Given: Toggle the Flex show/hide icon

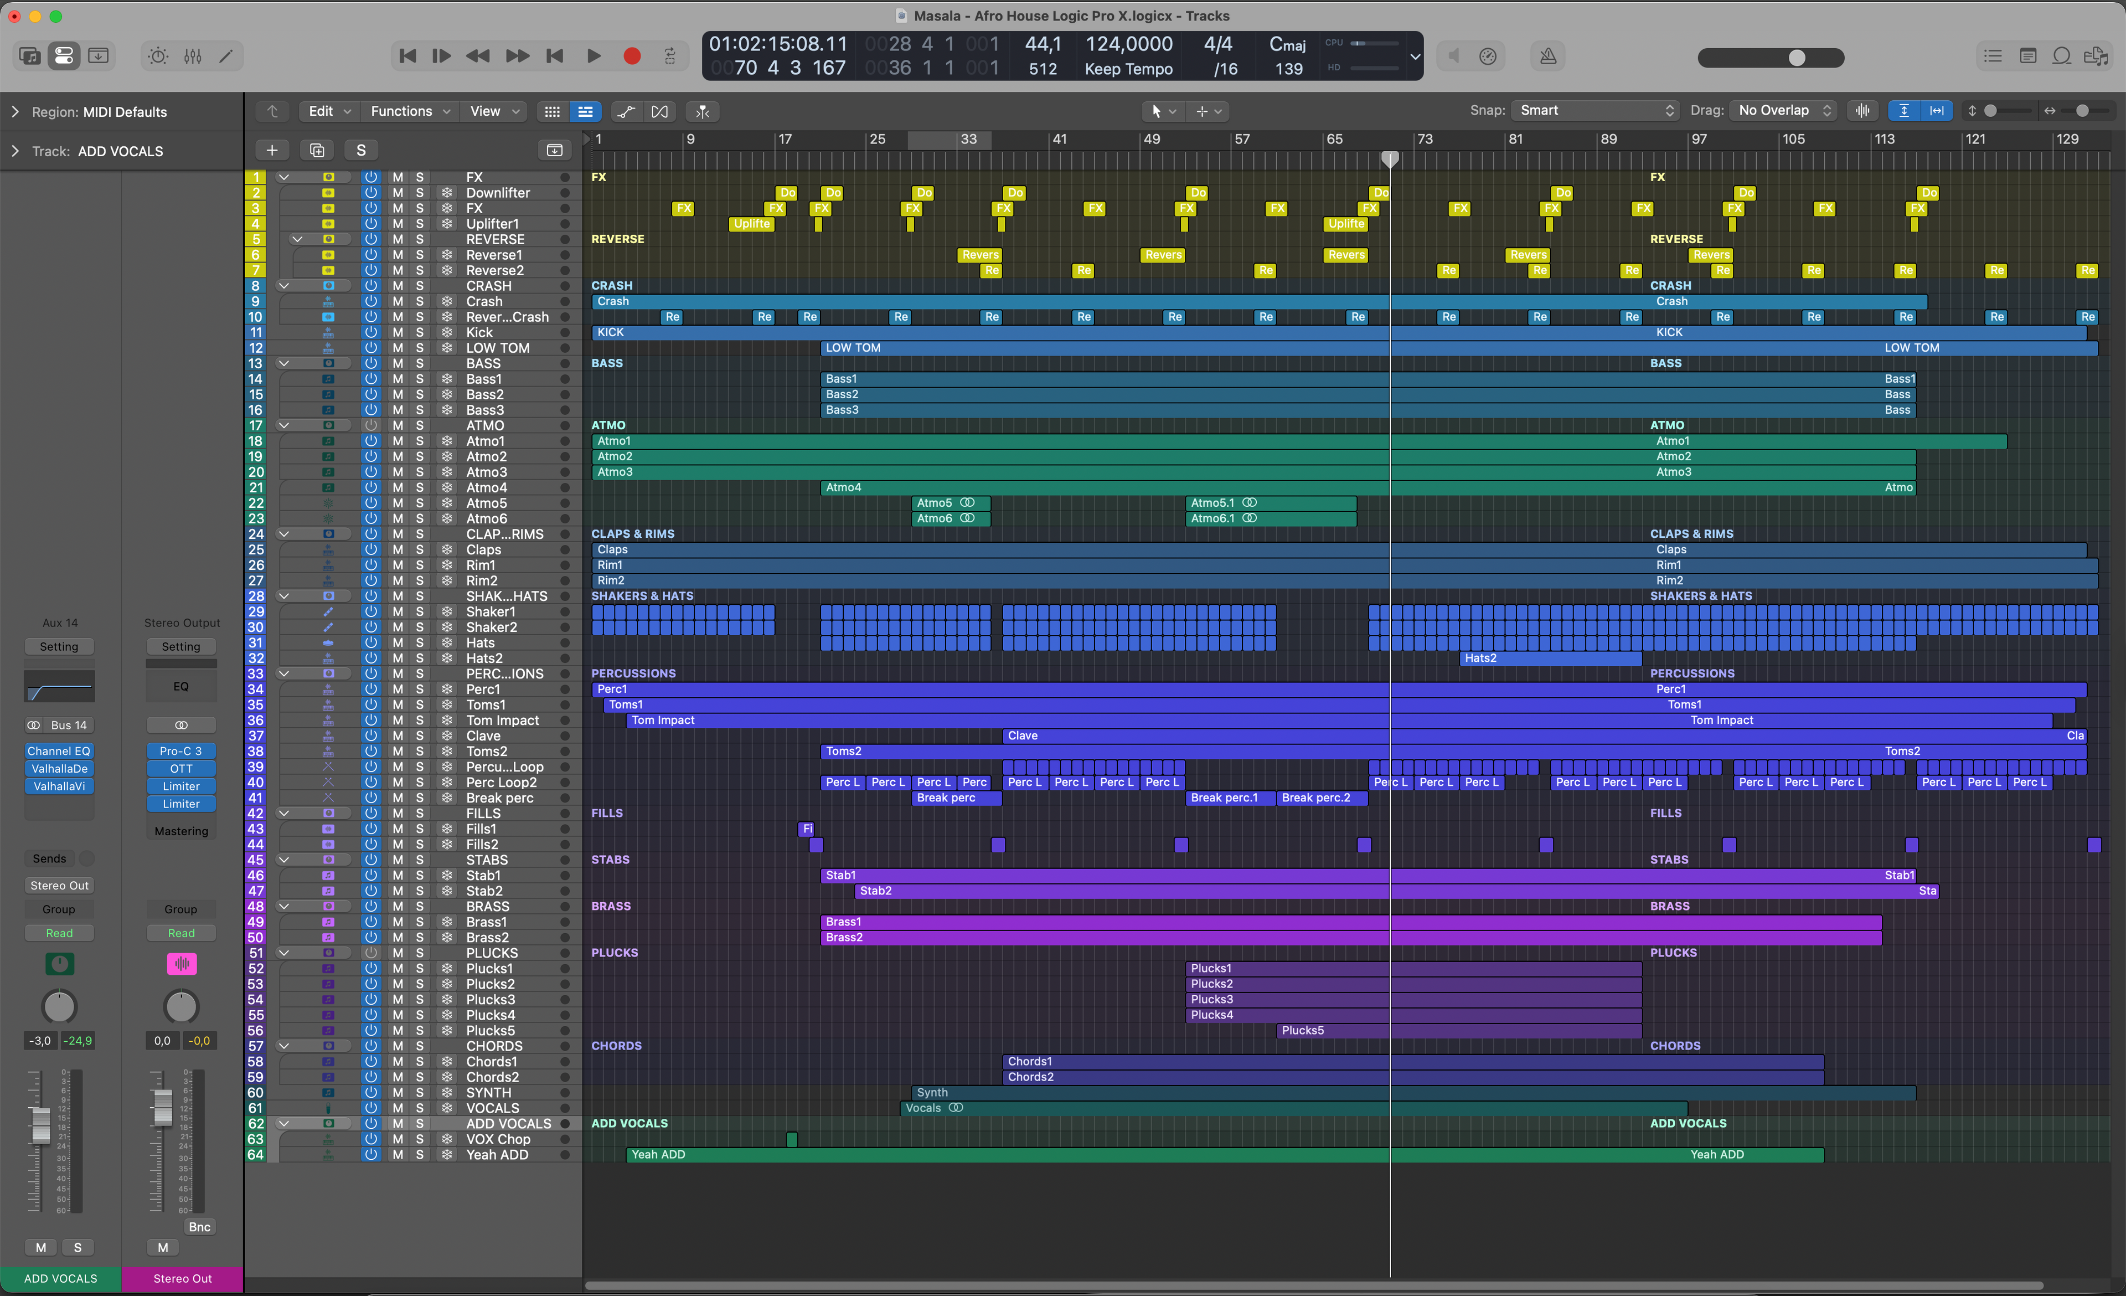Looking at the screenshot, I should [x=660, y=111].
